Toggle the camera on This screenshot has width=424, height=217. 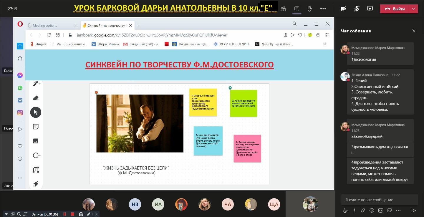343,9
